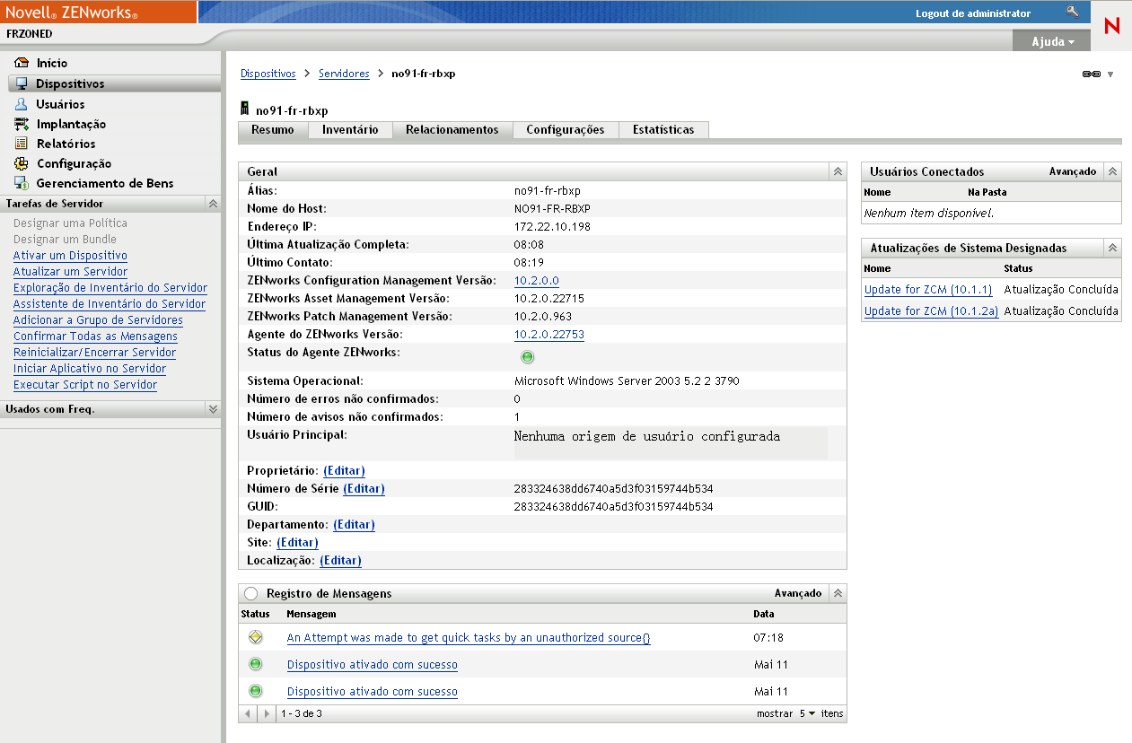Click the Configuração gear icon
The height and width of the screenshot is (743, 1132).
22,163
